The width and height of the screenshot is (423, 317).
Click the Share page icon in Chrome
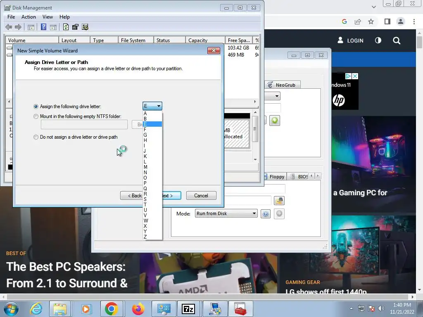(x=358, y=21)
